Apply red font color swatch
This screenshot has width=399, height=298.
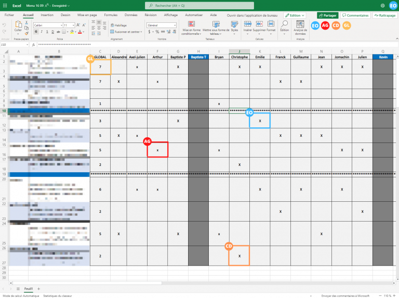coord(80,32)
